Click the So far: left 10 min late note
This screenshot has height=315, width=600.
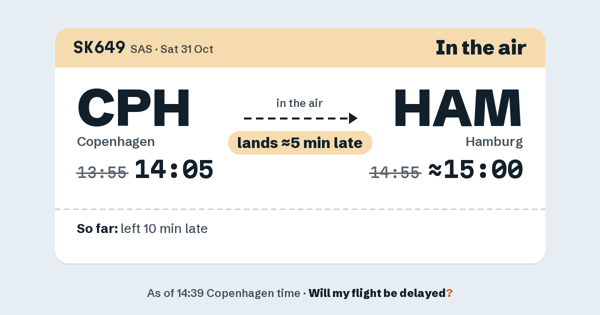(142, 229)
